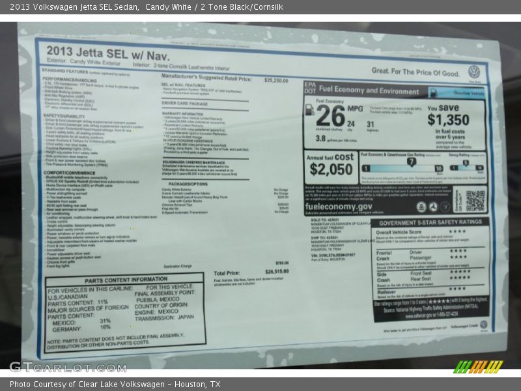Click the large '26' combined MPG figure
This screenshot has height=391, width=521.
tap(330, 116)
